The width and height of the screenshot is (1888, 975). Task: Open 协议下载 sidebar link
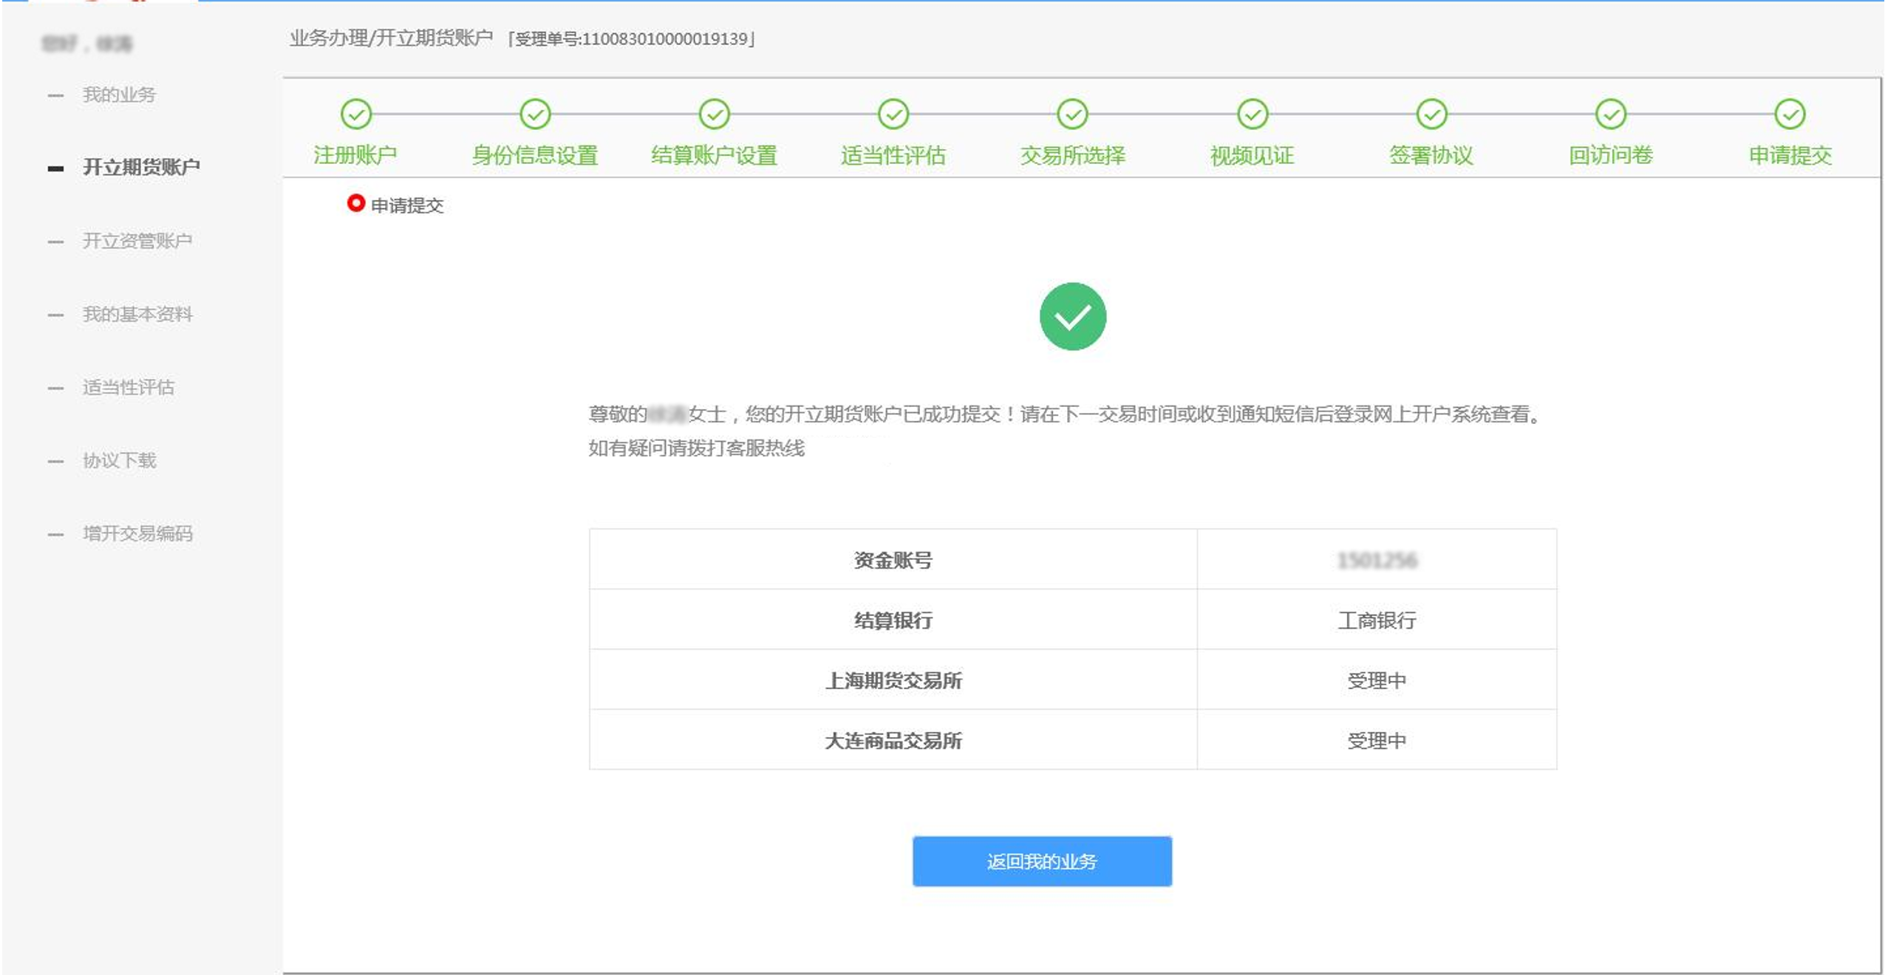pyautogui.click(x=119, y=460)
